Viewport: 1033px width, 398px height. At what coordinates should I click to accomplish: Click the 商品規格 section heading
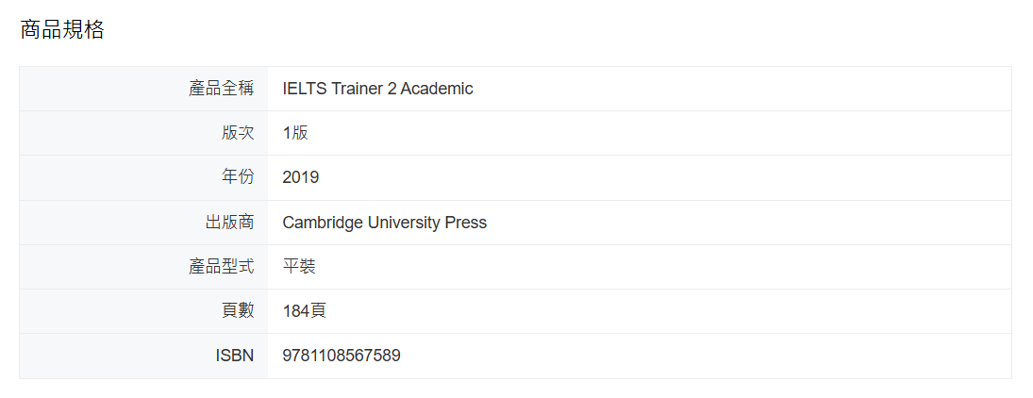pyautogui.click(x=62, y=30)
